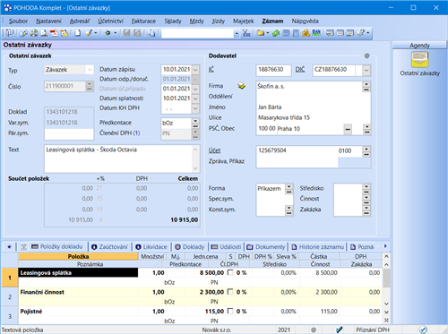
Task: Open the Soubor menu
Action: coord(18,21)
